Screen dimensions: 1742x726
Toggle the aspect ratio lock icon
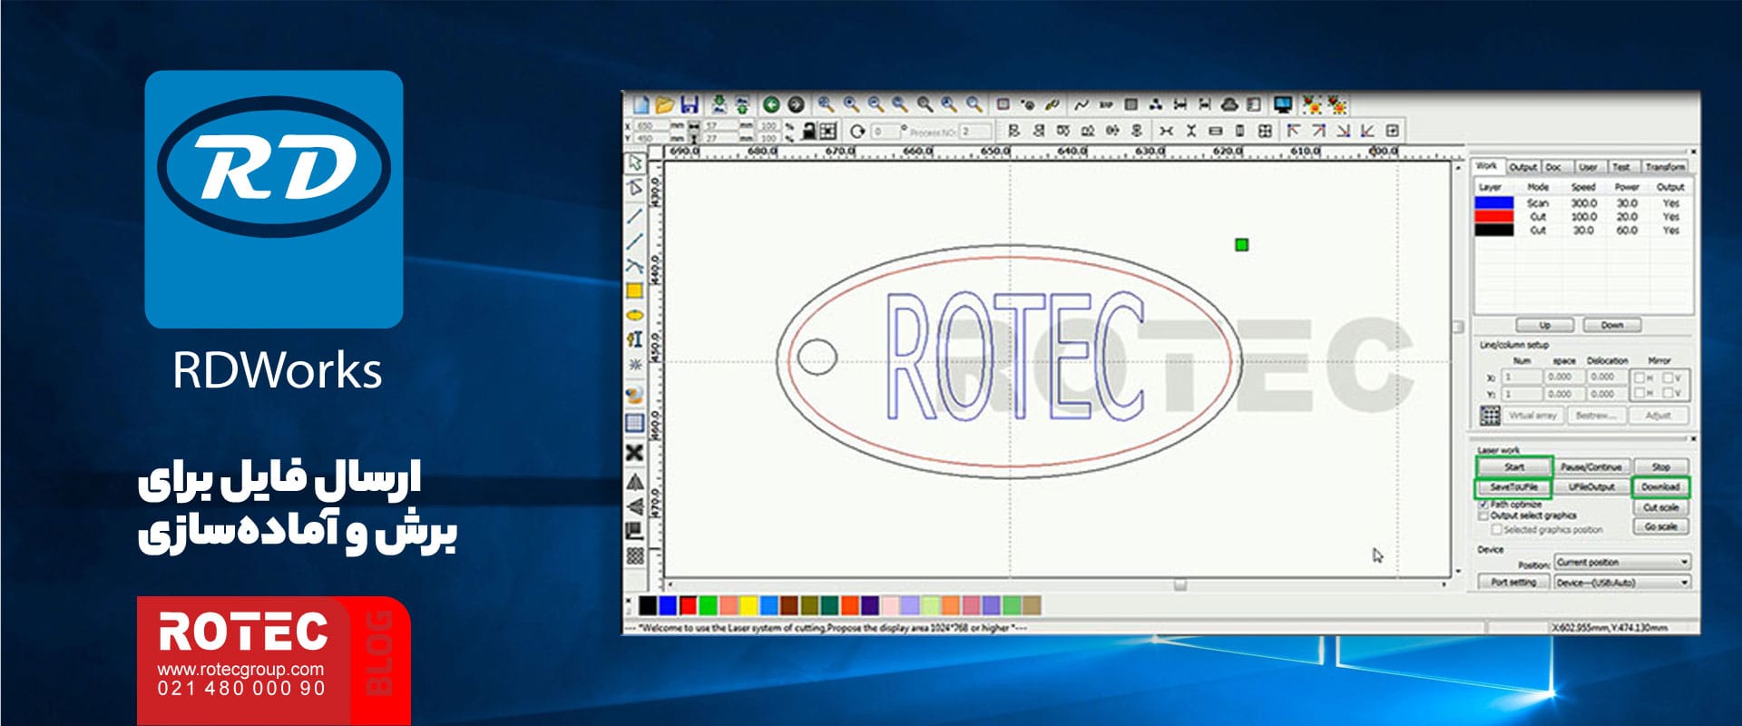[809, 131]
